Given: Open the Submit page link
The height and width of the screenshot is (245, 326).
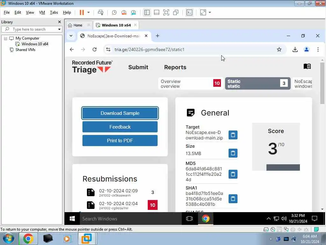Looking at the screenshot, I should pyautogui.click(x=138, y=67).
